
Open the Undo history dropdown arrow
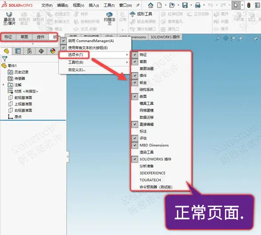click(217, 5)
